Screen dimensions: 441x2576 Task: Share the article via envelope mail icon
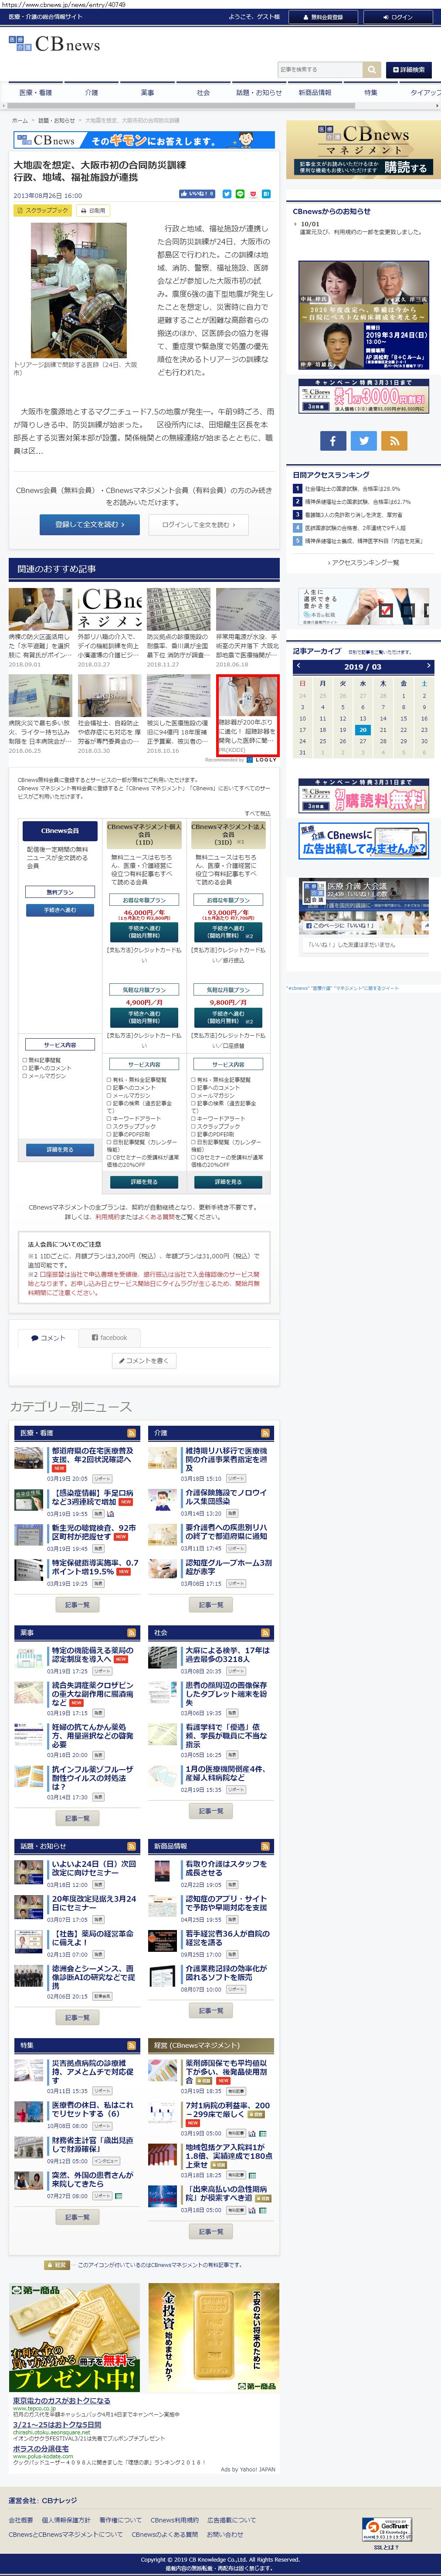point(253,194)
